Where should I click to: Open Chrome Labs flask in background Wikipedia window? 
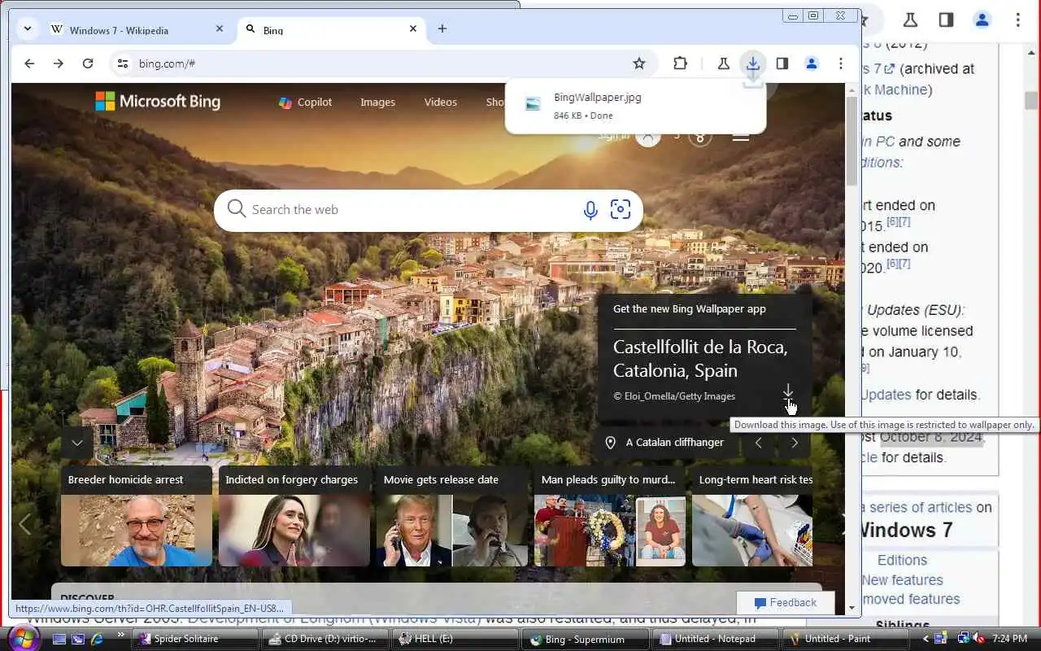910,20
